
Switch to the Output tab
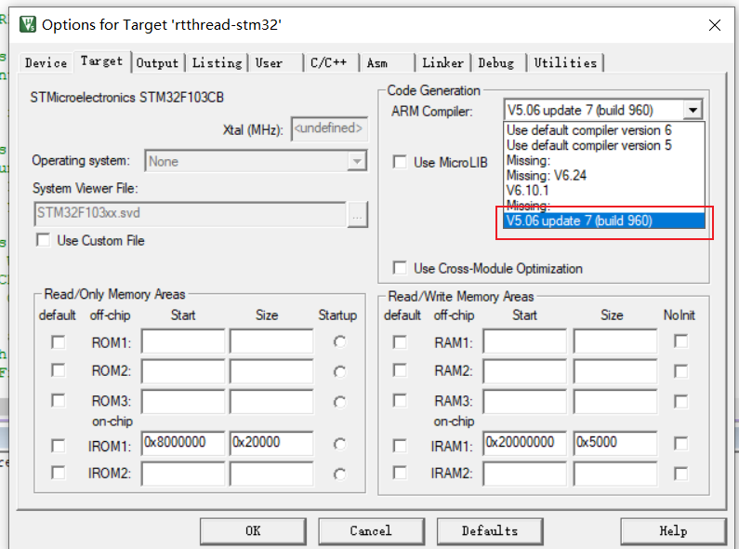(157, 62)
